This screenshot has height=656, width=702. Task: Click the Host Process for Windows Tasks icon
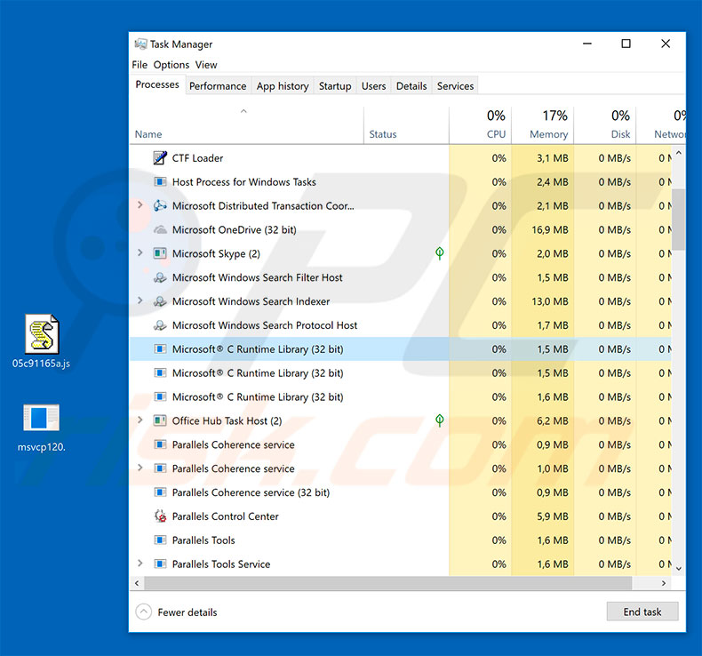[160, 182]
